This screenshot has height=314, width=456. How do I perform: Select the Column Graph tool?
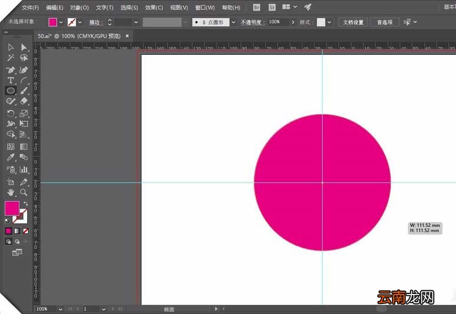pos(24,170)
